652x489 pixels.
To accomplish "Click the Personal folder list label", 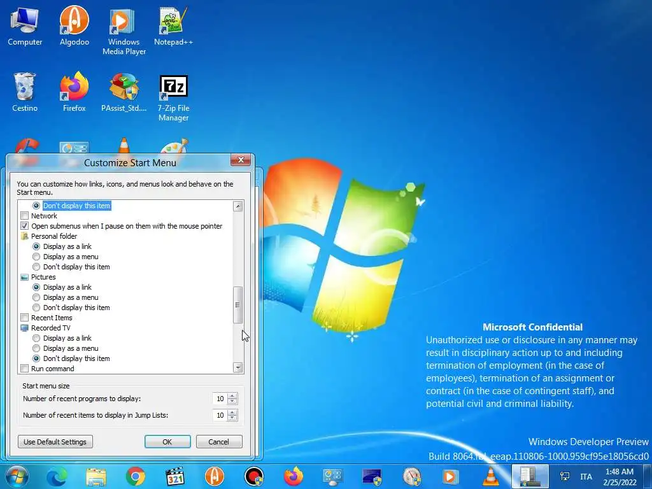I will click(54, 236).
